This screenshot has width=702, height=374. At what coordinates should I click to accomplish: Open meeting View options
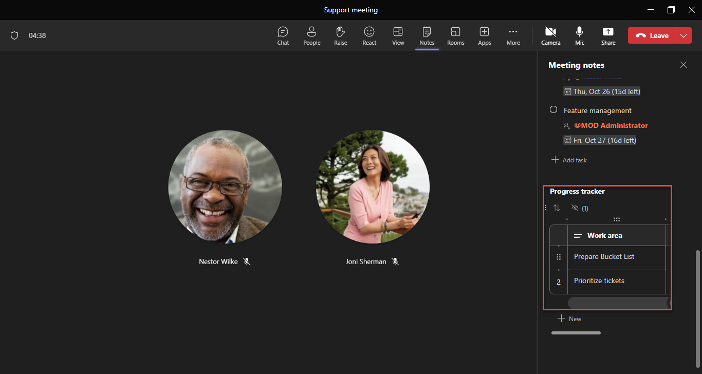coord(398,35)
